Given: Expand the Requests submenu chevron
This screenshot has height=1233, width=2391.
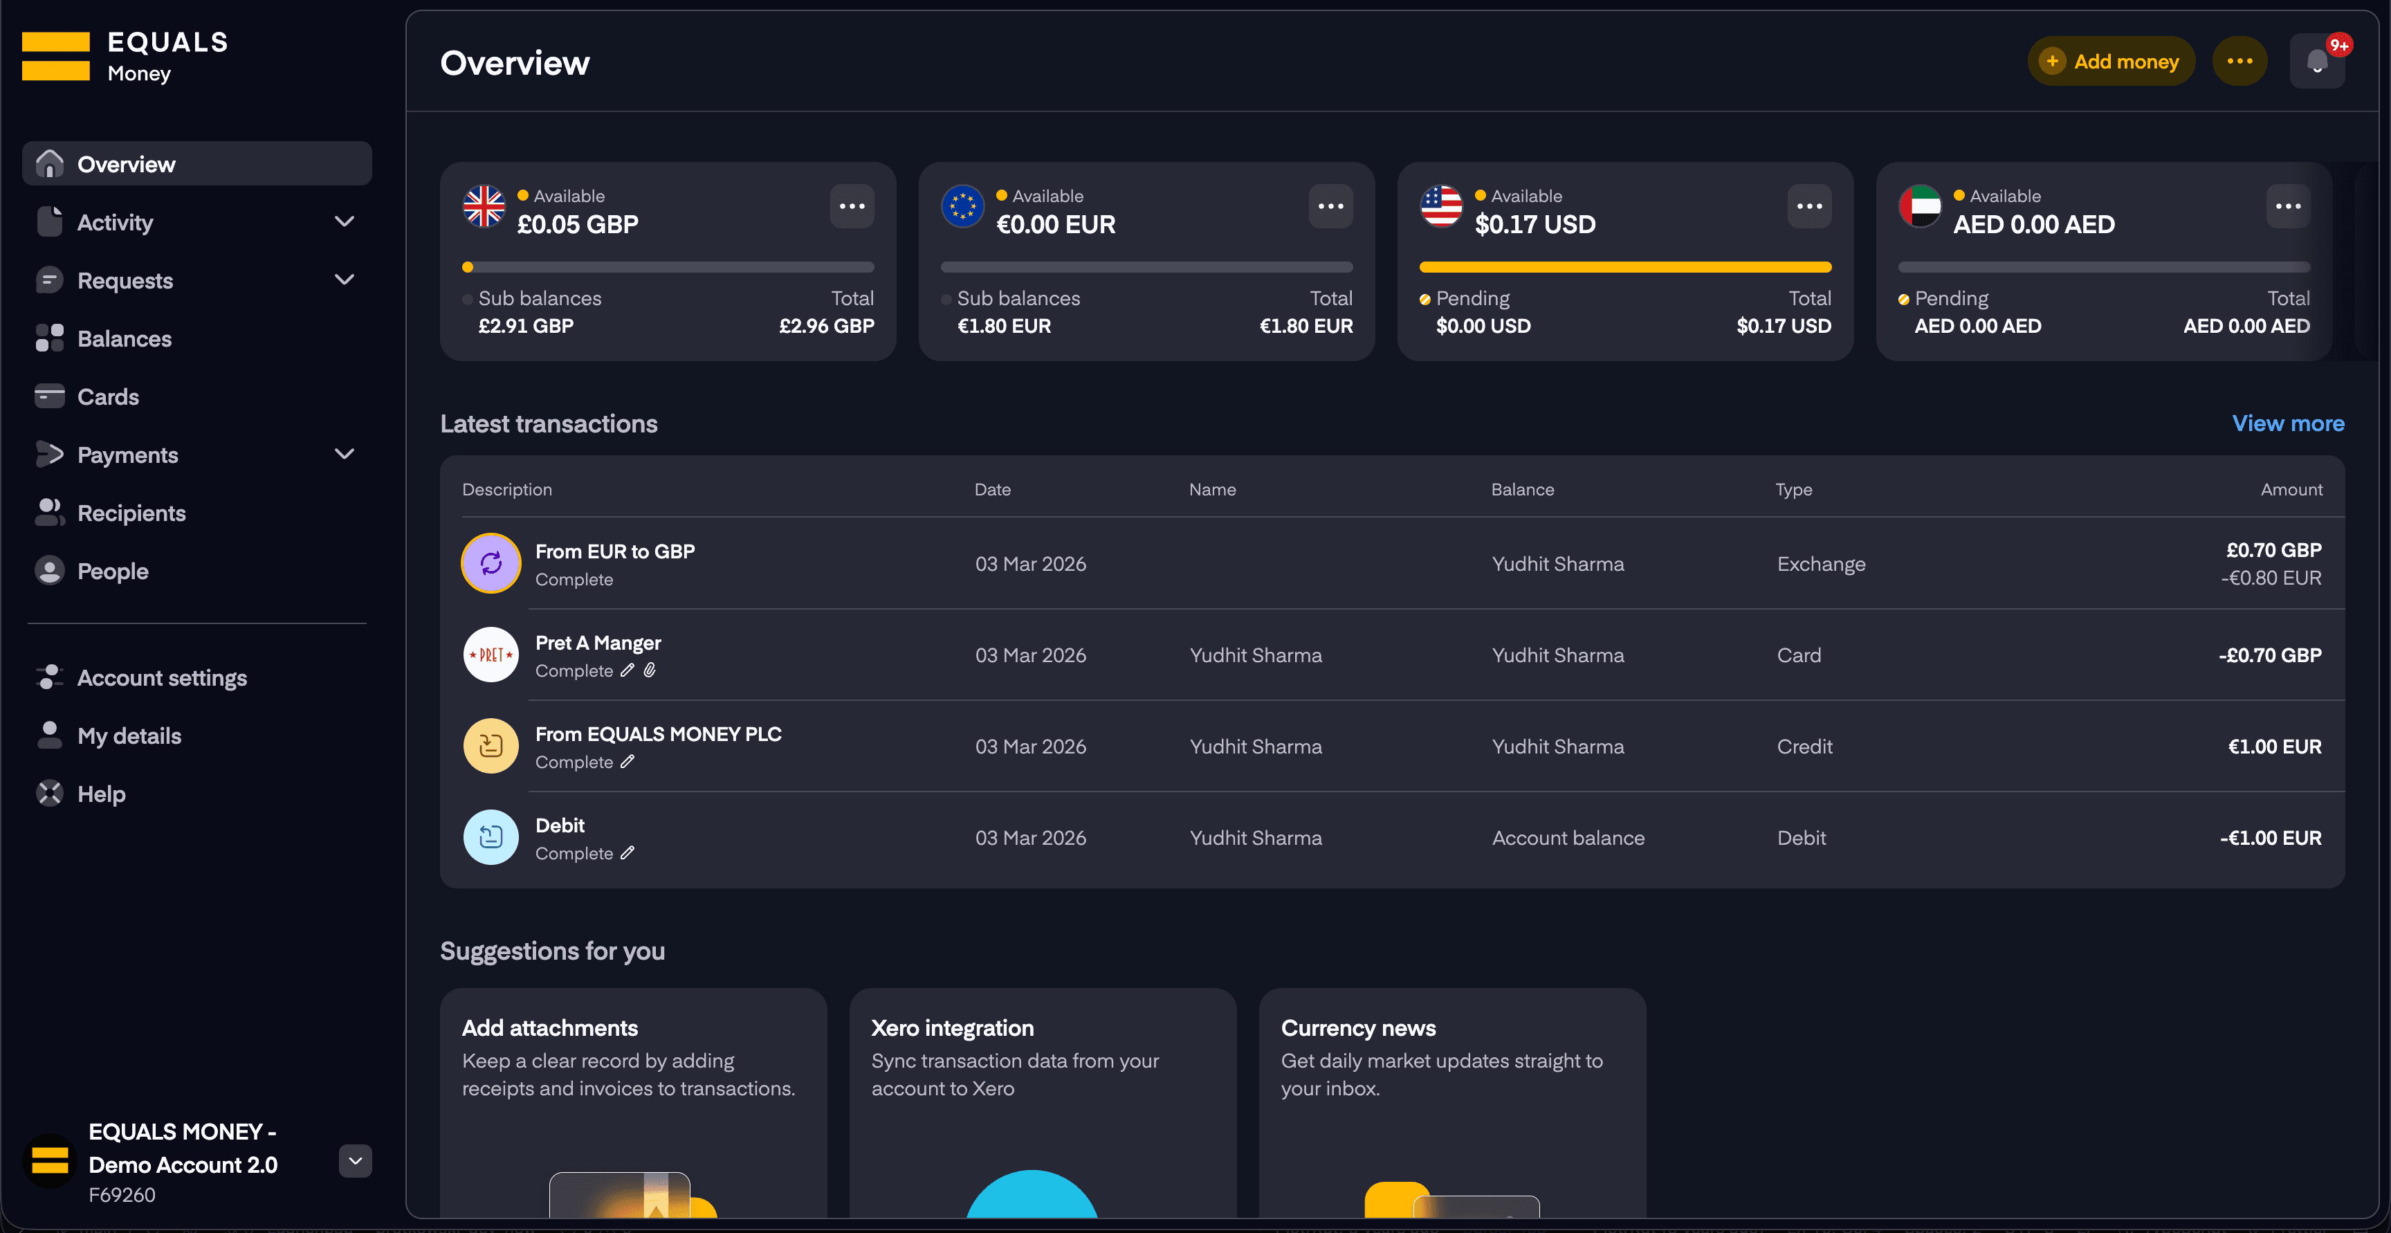Looking at the screenshot, I should pyautogui.click(x=345, y=280).
